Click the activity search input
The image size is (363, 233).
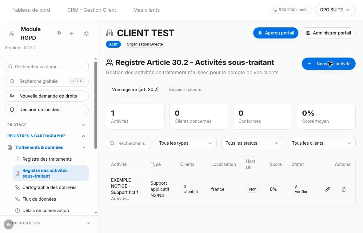tap(128, 143)
